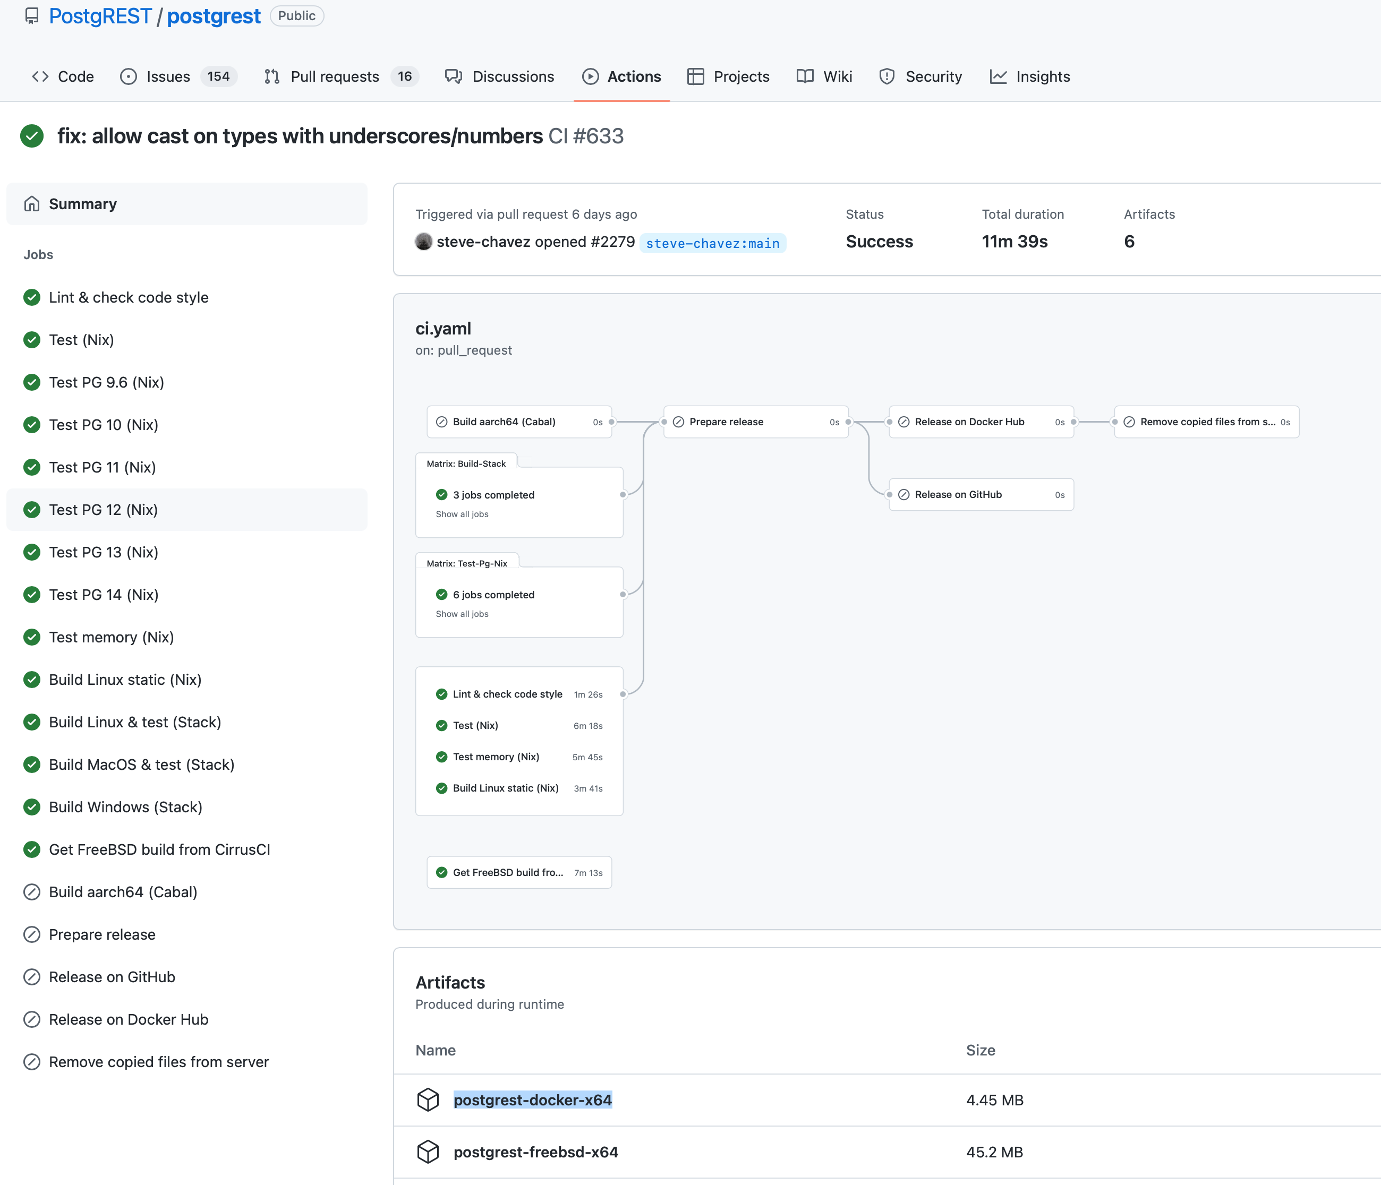The width and height of the screenshot is (1381, 1185).
Task: Click the Projects board icon
Action: [695, 76]
